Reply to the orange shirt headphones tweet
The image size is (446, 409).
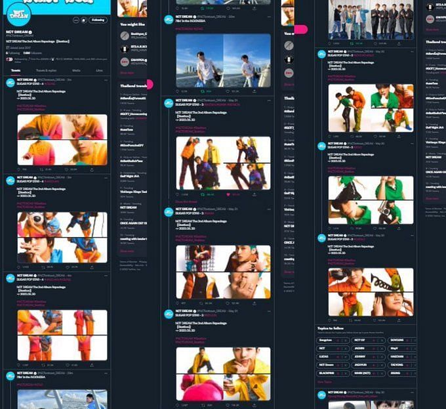(330, 320)
